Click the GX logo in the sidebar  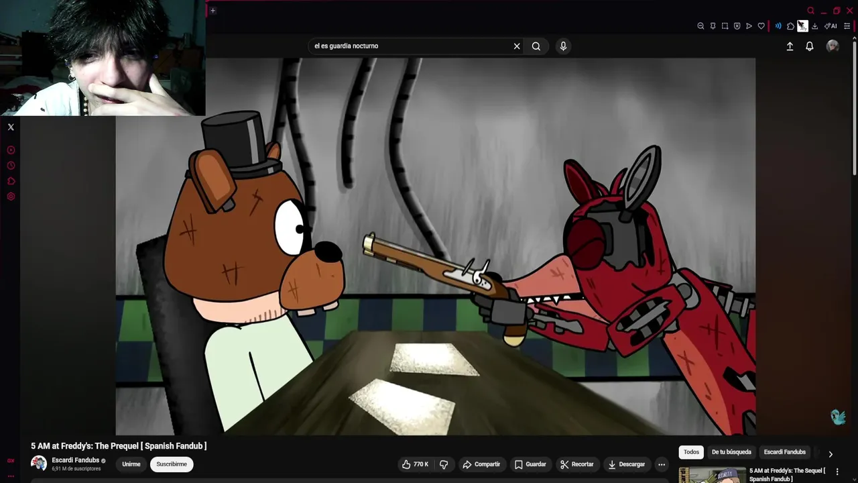[x=11, y=461]
